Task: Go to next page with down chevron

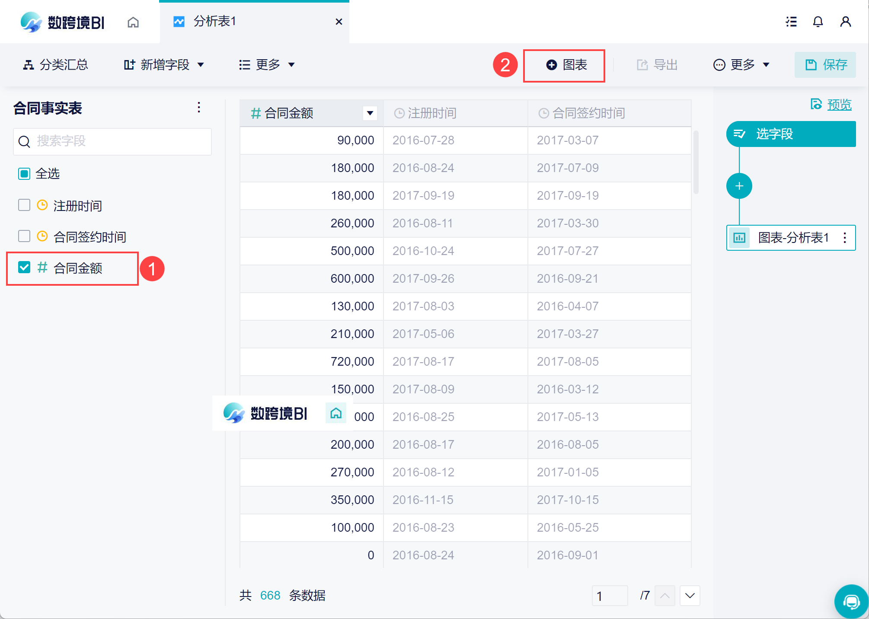Action: tap(690, 596)
